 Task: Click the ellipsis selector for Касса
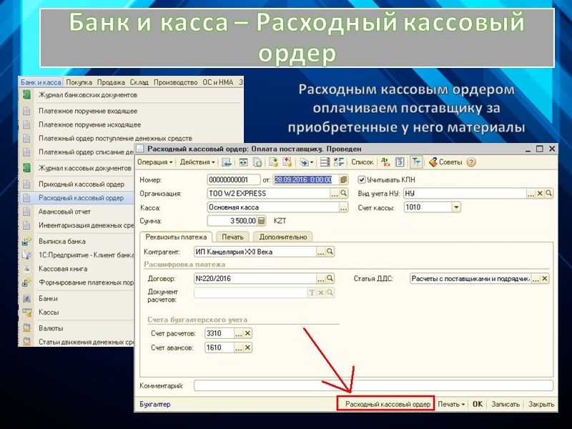click(343, 207)
